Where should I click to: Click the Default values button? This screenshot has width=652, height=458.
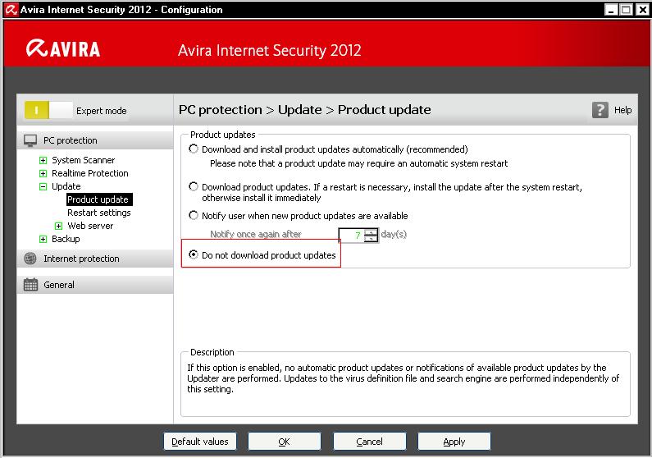[x=200, y=442]
